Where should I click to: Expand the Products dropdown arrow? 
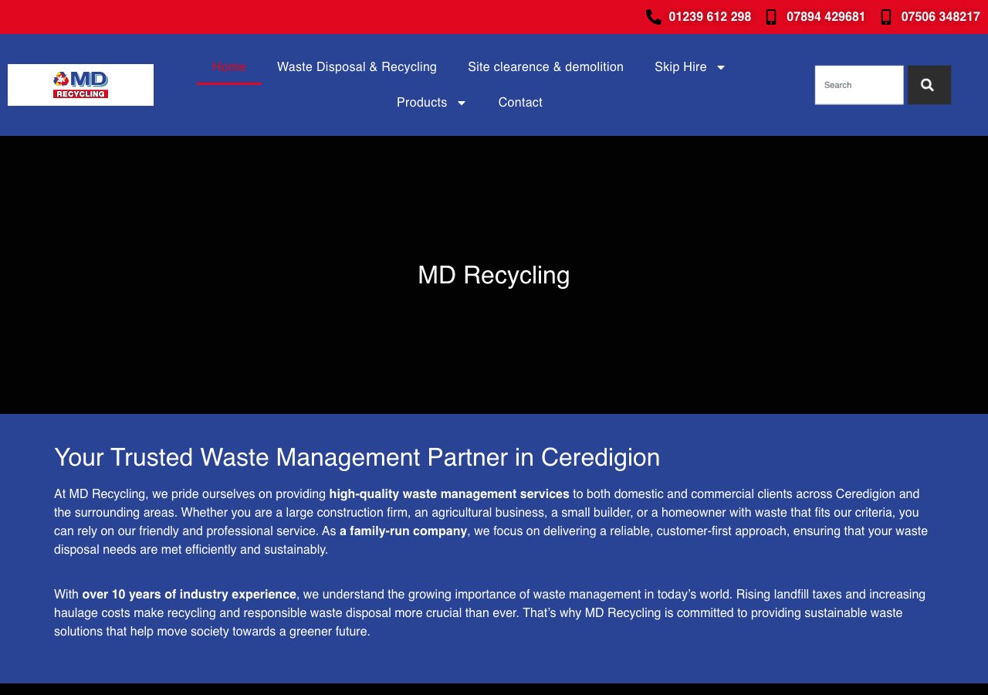462,103
